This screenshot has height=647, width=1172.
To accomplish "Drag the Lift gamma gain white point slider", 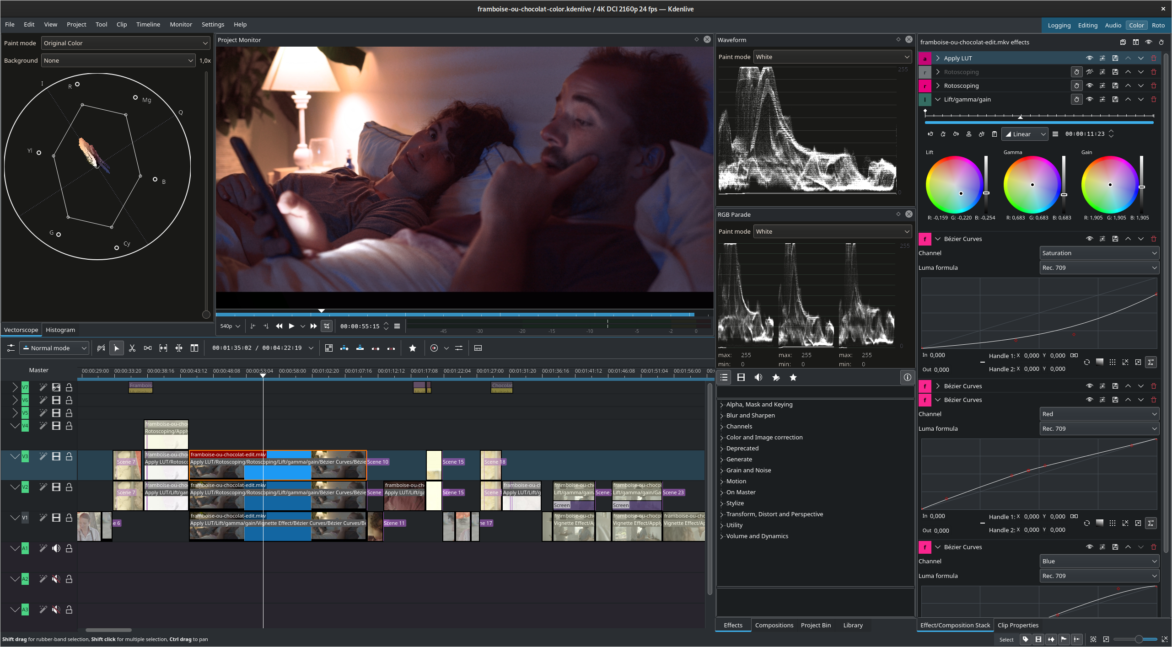I will coord(986,193).
